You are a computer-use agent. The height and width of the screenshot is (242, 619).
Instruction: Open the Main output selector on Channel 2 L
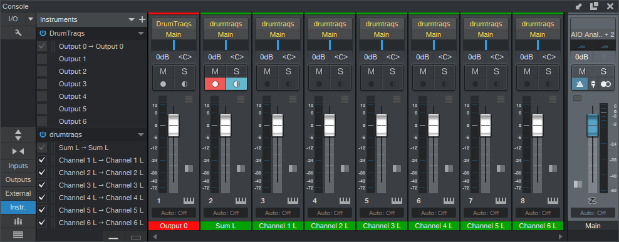[x=330, y=34]
